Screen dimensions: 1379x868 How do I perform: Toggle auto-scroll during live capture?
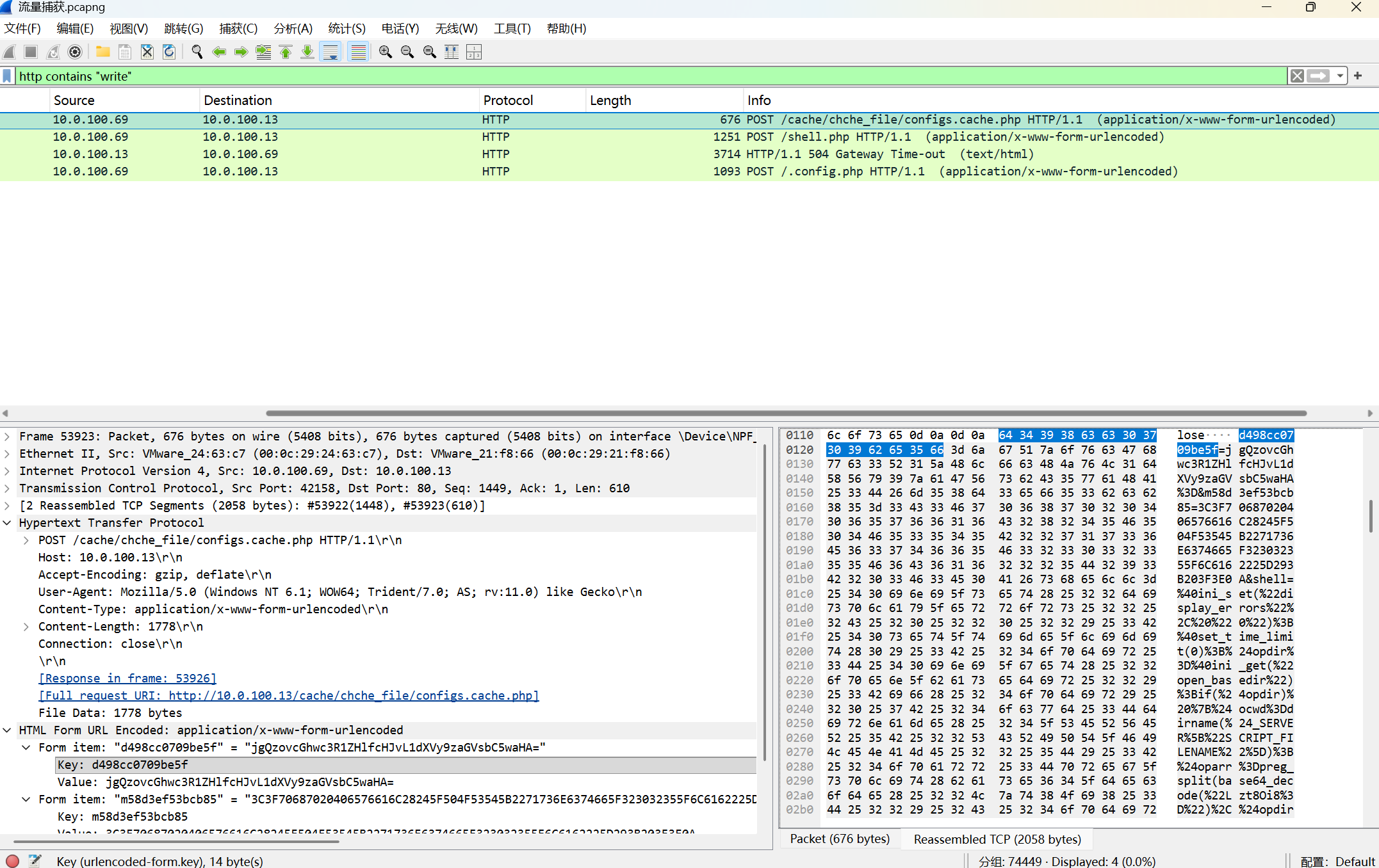coord(330,52)
